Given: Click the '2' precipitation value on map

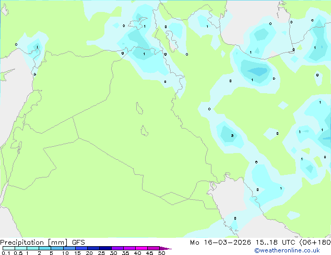Looking at the screenshot, I should tap(232, 136).
